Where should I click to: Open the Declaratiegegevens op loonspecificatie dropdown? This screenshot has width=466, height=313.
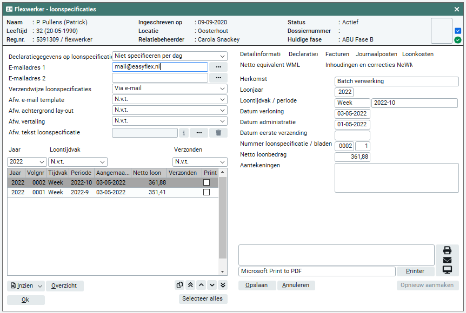click(x=170, y=56)
